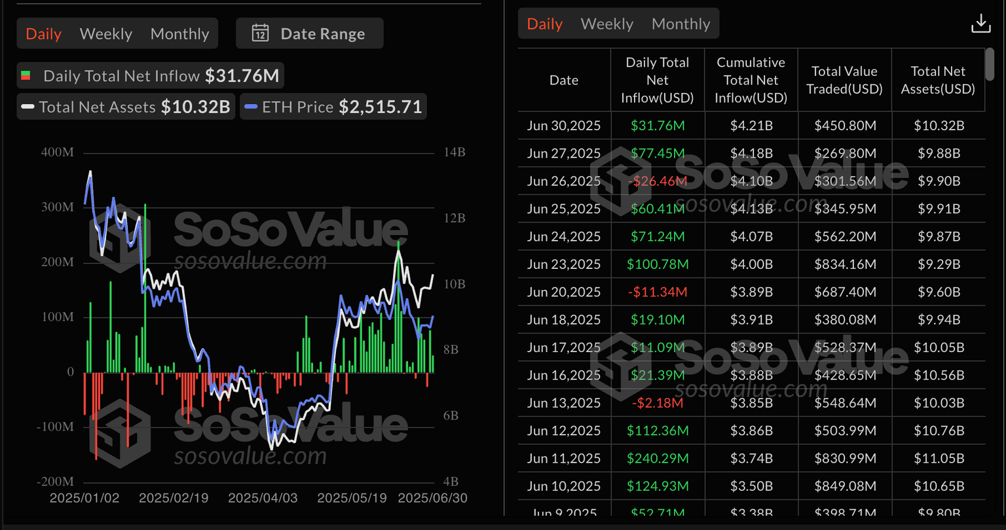Viewport: 1006px width, 530px height.
Task: Click the Cumulative Total Net Inflow(USD) header
Action: pos(751,80)
